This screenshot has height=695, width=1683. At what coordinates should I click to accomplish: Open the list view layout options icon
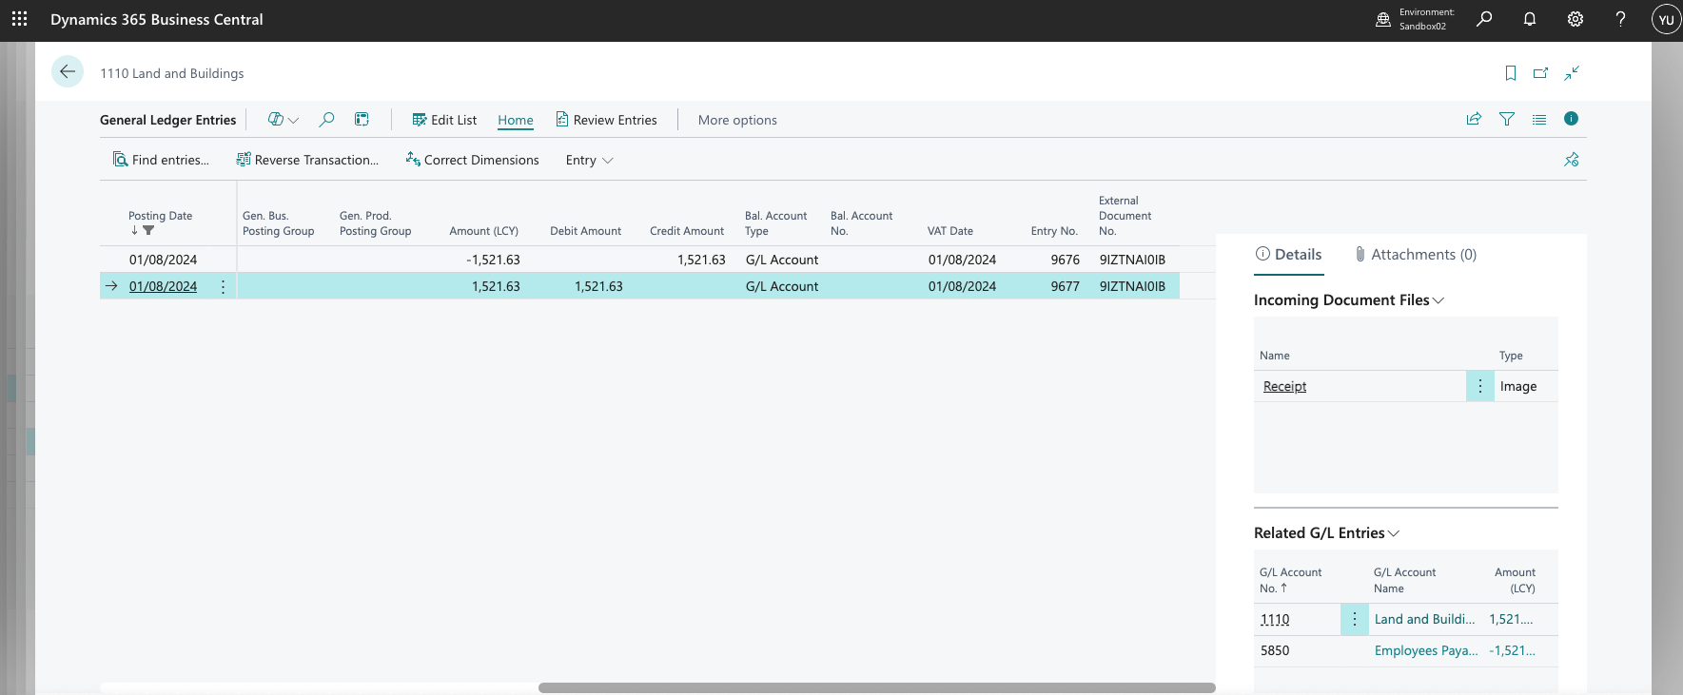(1539, 119)
